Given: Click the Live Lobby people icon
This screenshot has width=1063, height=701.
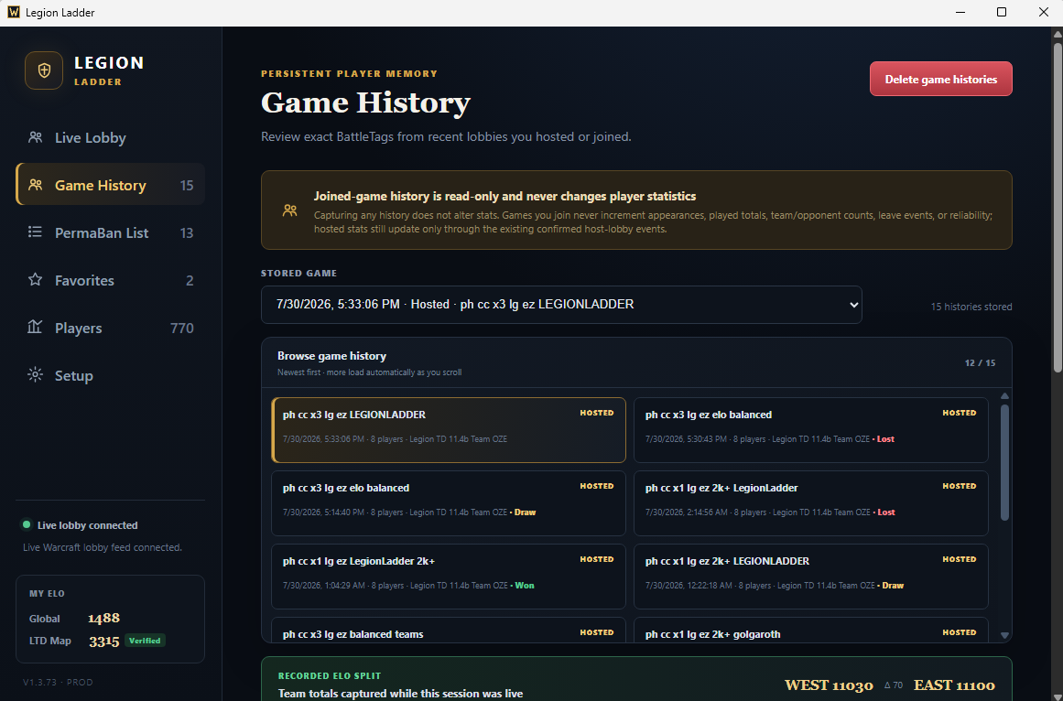Looking at the screenshot, I should (36, 137).
